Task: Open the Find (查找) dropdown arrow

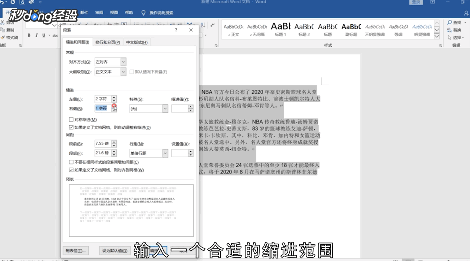Action: (x=465, y=23)
